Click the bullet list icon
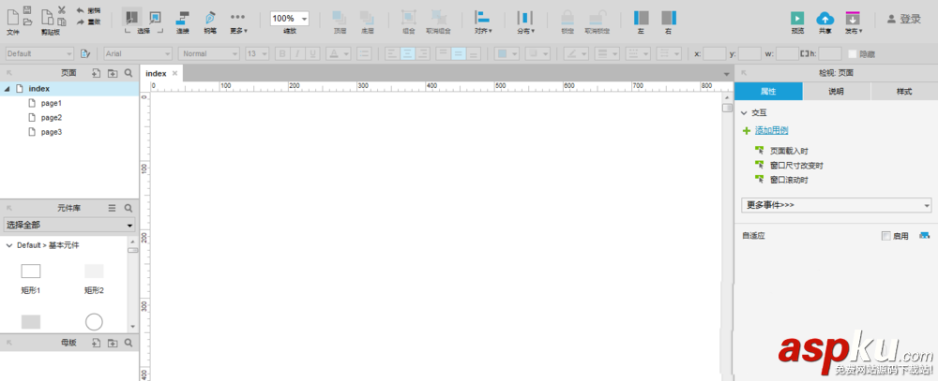938x381 pixels. point(364,53)
